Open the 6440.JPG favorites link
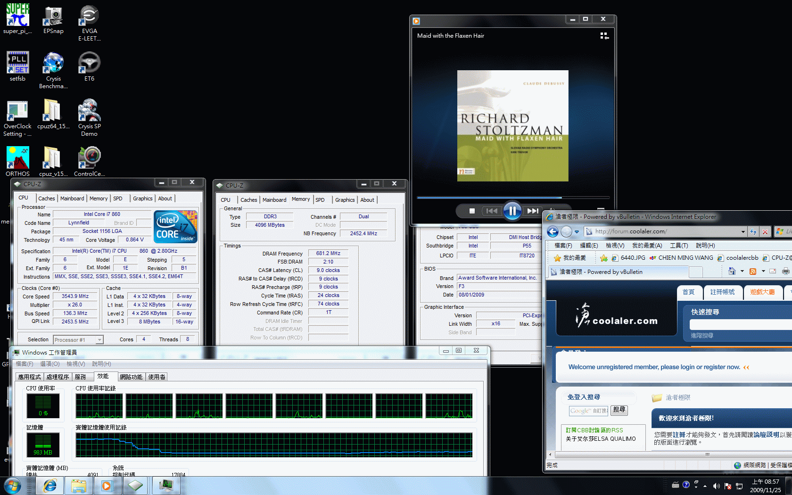 628,258
